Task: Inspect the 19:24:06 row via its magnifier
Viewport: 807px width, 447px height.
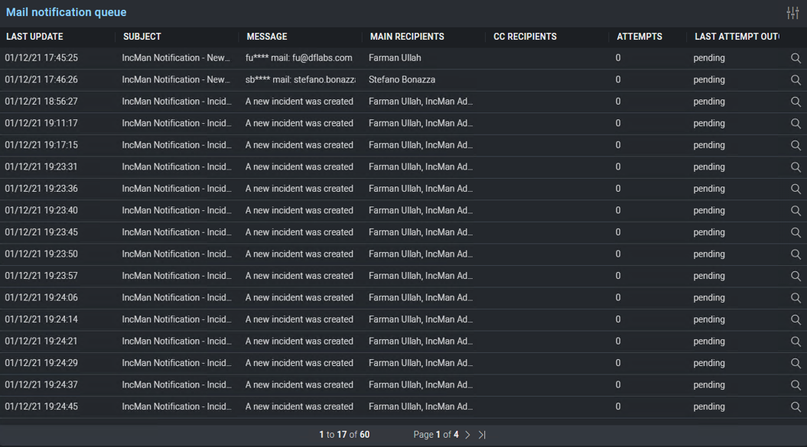Action: tap(795, 297)
